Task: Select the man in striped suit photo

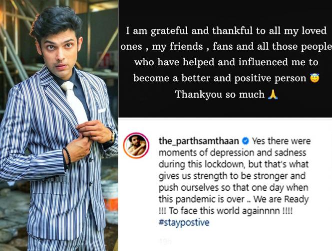Action: click(59, 125)
